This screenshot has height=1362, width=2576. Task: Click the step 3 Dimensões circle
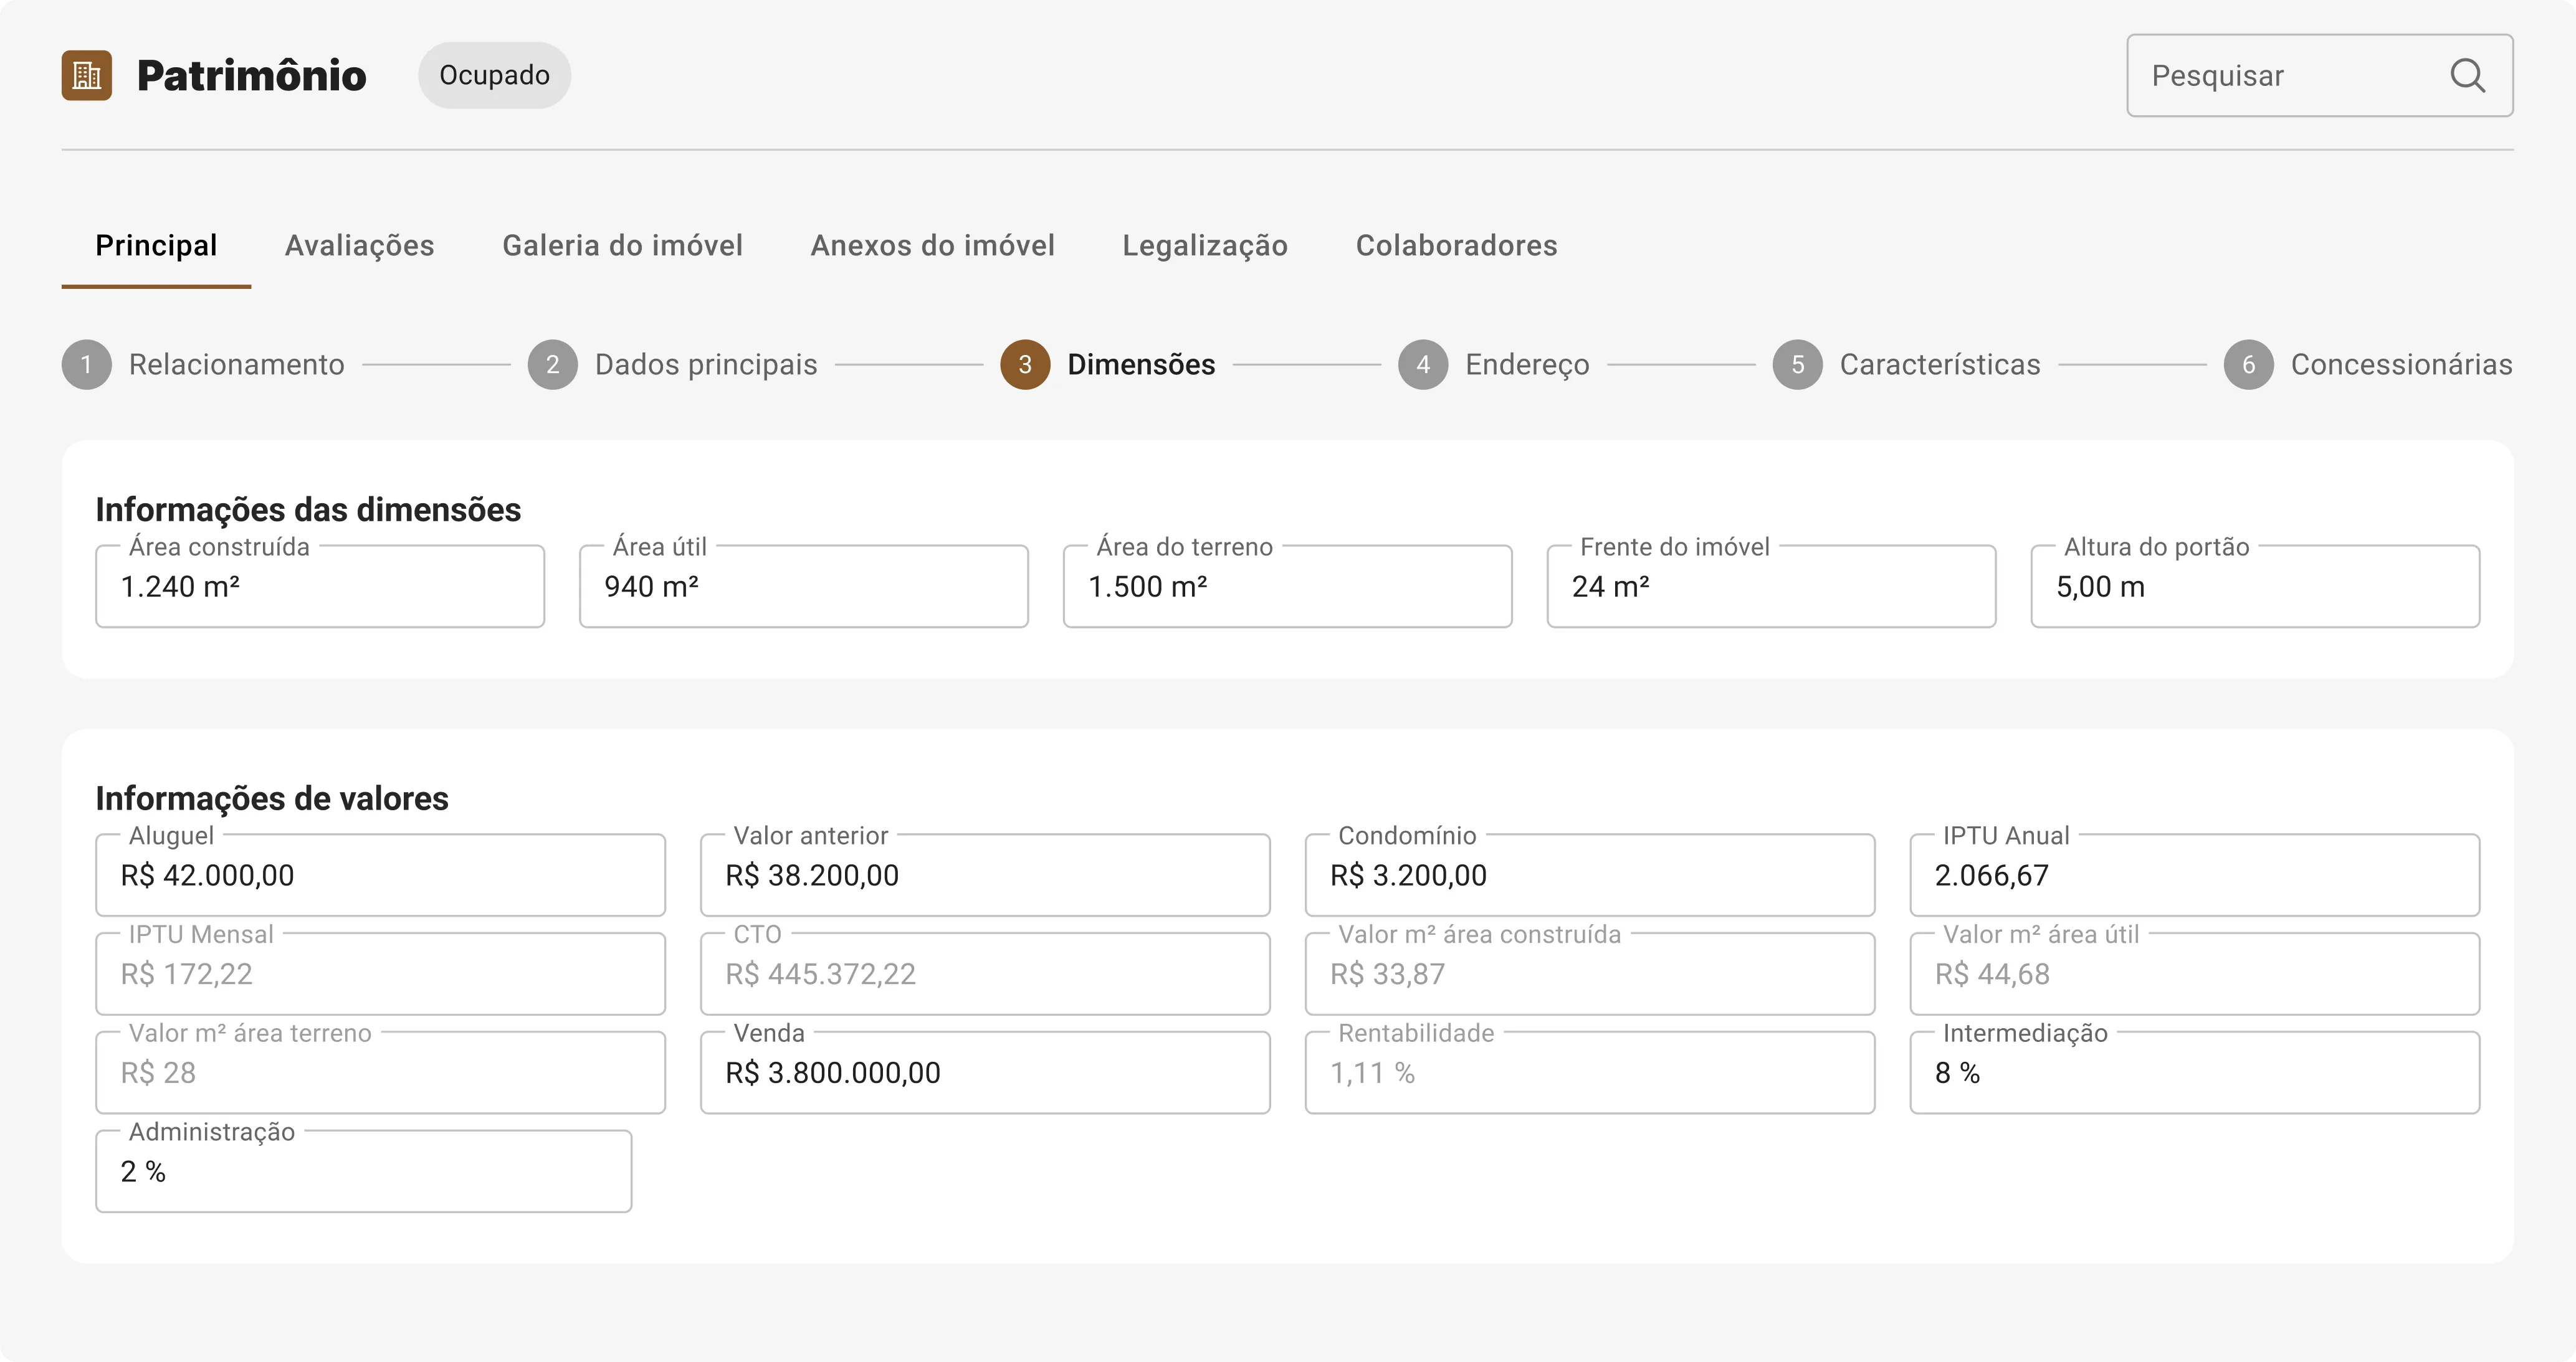(x=1025, y=365)
